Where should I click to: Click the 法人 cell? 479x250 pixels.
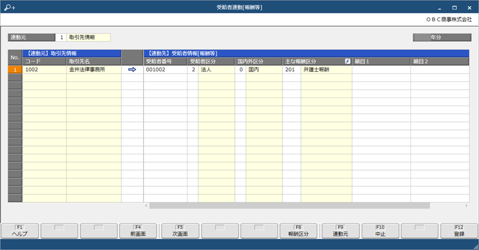tap(217, 70)
